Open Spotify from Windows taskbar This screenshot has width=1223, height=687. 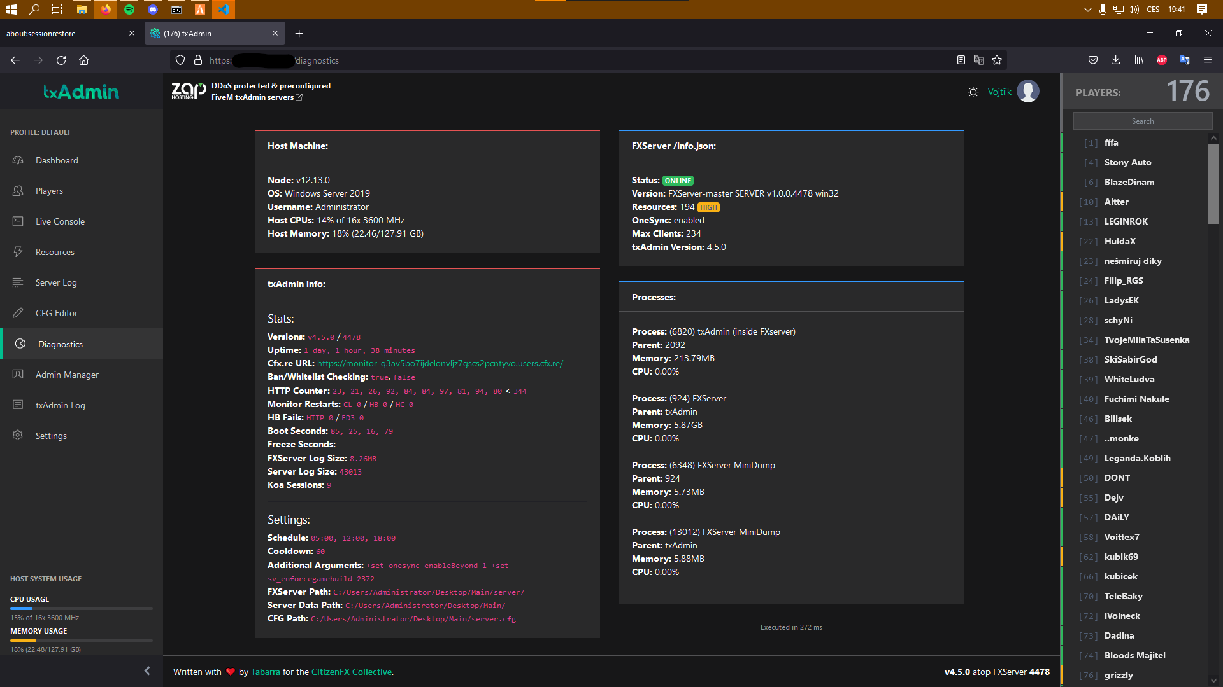click(129, 10)
